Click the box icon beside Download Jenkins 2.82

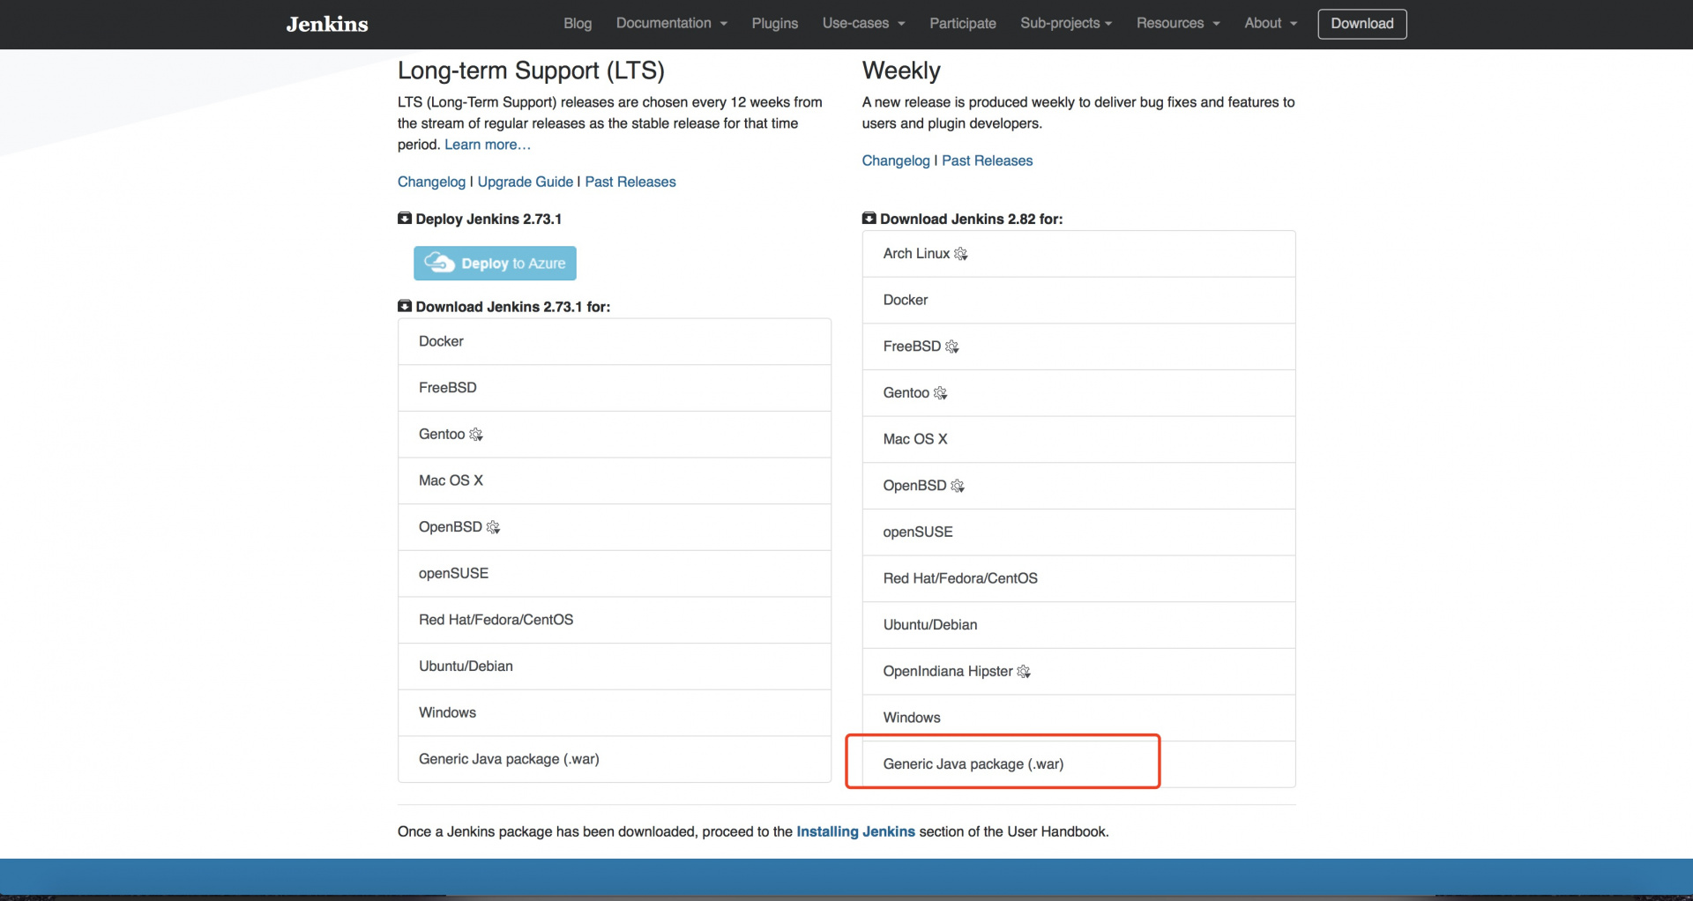coord(869,218)
